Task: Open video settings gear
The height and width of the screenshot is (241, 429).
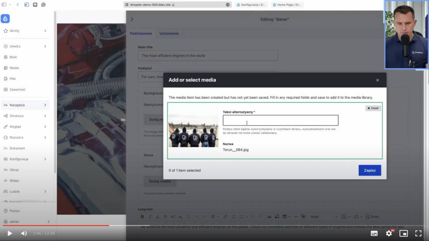Action: click(389, 233)
